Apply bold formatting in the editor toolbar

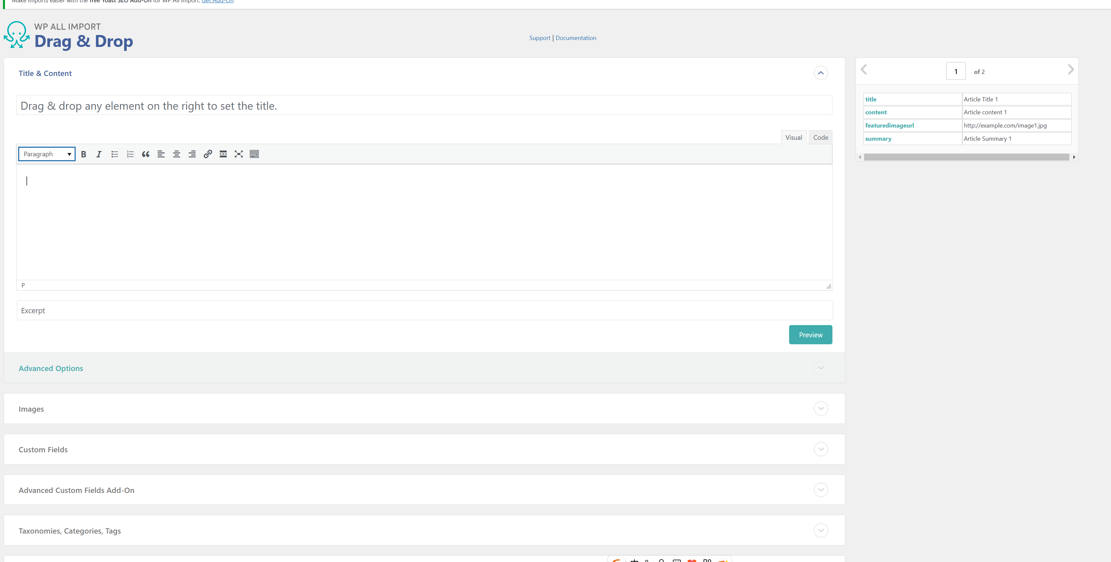click(83, 154)
